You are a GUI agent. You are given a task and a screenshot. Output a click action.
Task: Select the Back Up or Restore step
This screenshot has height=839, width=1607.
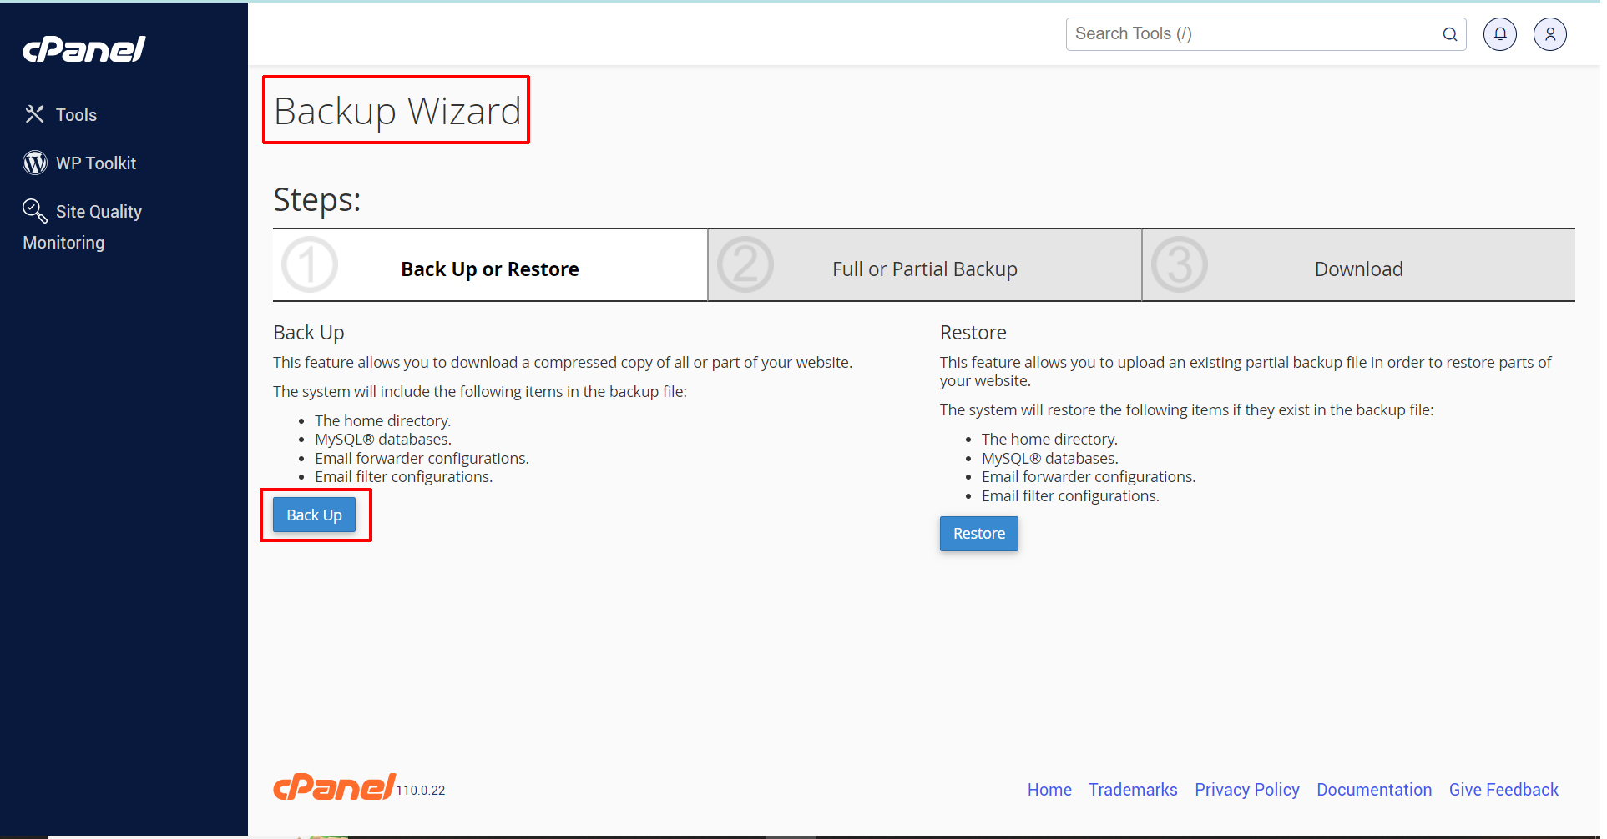tap(489, 269)
